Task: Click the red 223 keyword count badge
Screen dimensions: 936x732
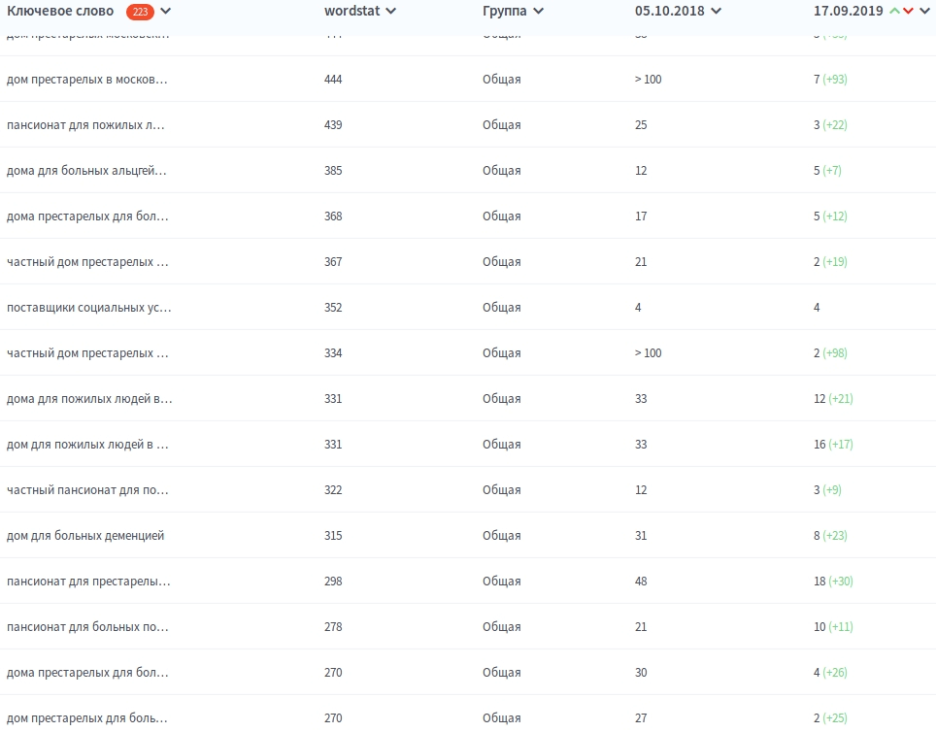Action: point(140,12)
